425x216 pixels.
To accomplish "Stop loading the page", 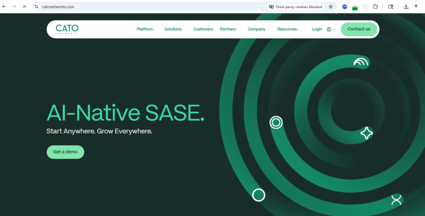I will click(x=24, y=7).
